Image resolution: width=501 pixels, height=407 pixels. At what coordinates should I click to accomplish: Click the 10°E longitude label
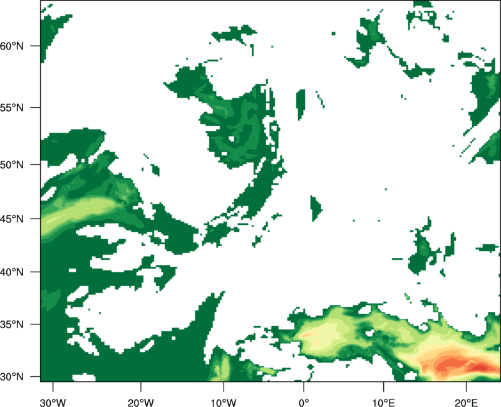(383, 403)
